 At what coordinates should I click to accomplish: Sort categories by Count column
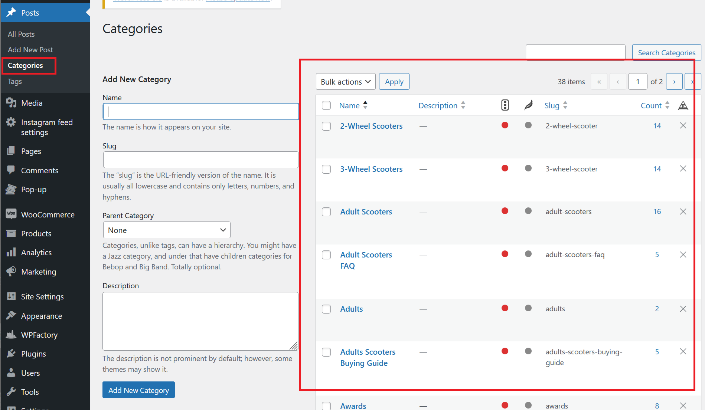(x=655, y=105)
